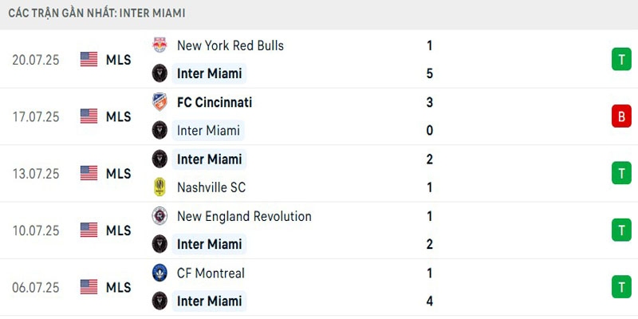Click Inter Miami logo in 20.07.25 match
This screenshot has width=638, height=319.
[x=159, y=73]
